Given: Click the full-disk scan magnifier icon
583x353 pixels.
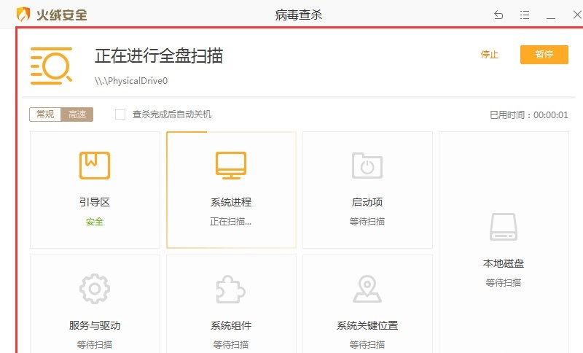Looking at the screenshot, I should 51,65.
